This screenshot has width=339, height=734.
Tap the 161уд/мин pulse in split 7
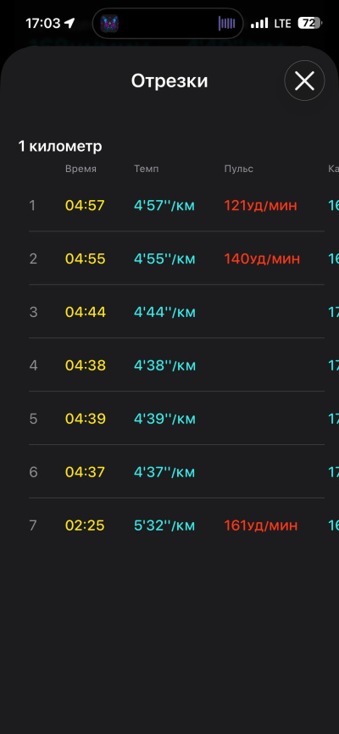[x=261, y=525]
